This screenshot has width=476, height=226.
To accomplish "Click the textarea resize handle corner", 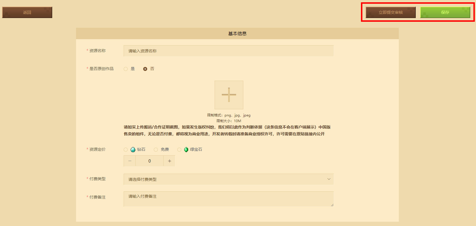I will (332, 205).
